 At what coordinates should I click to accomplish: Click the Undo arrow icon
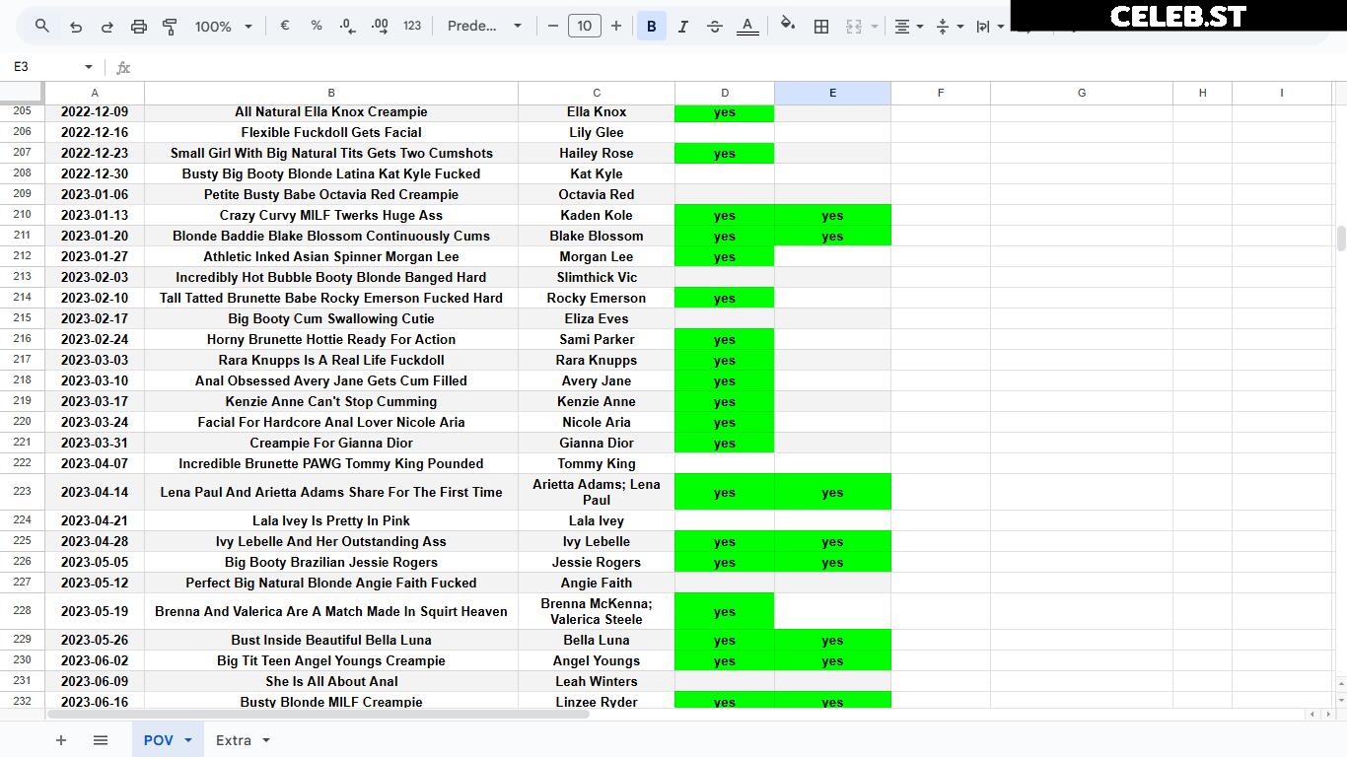[x=76, y=27]
